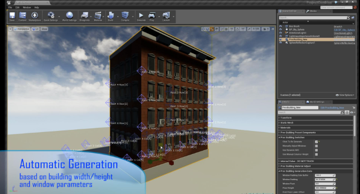Enable Use Manual Column/Height checkbox
The height and width of the screenshot is (194, 360).
316,154
